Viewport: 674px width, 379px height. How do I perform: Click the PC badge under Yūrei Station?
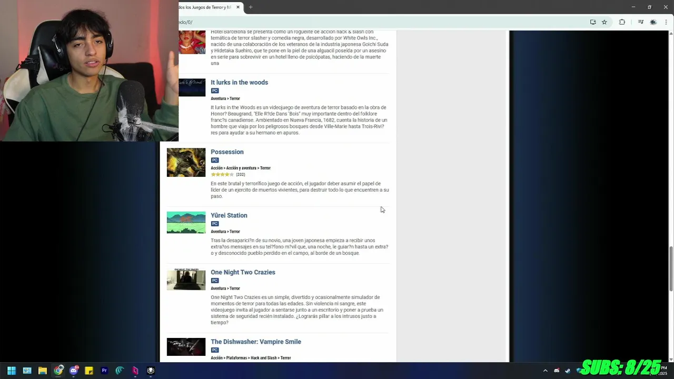(214, 224)
